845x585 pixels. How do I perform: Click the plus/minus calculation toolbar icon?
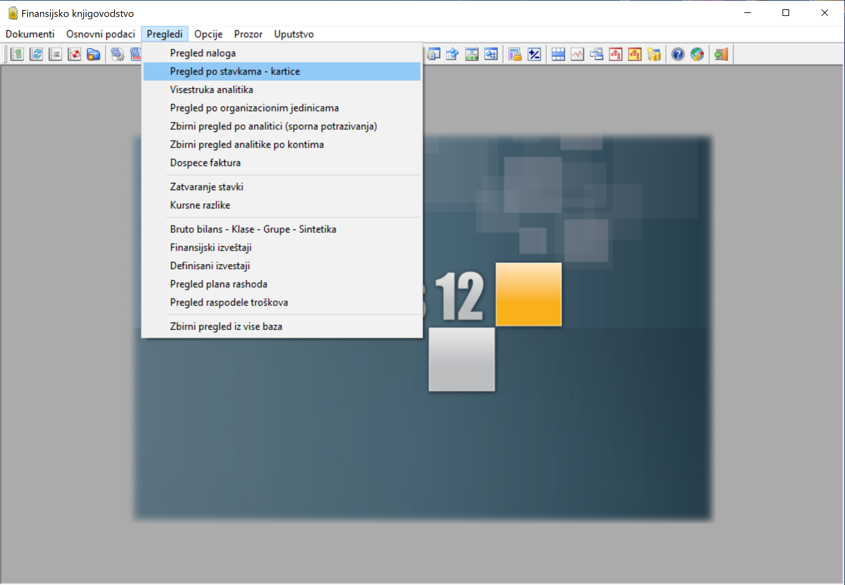pyautogui.click(x=534, y=54)
